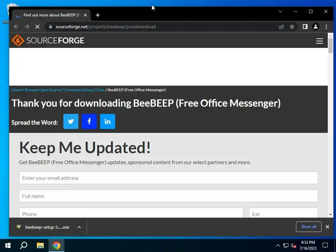Open the Windows Start menu

point(8,245)
